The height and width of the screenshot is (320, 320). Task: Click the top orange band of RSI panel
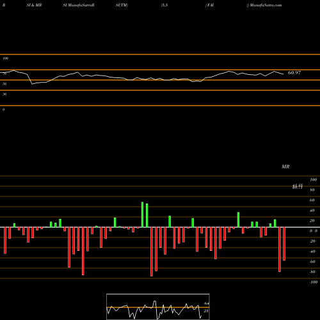[160, 54]
